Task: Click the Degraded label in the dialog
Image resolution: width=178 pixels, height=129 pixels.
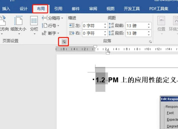Action: (172, 126)
